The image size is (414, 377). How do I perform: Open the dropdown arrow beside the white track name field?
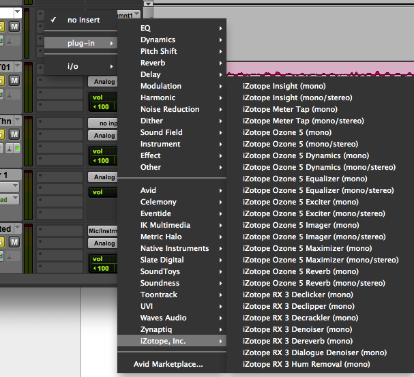coord(18,12)
